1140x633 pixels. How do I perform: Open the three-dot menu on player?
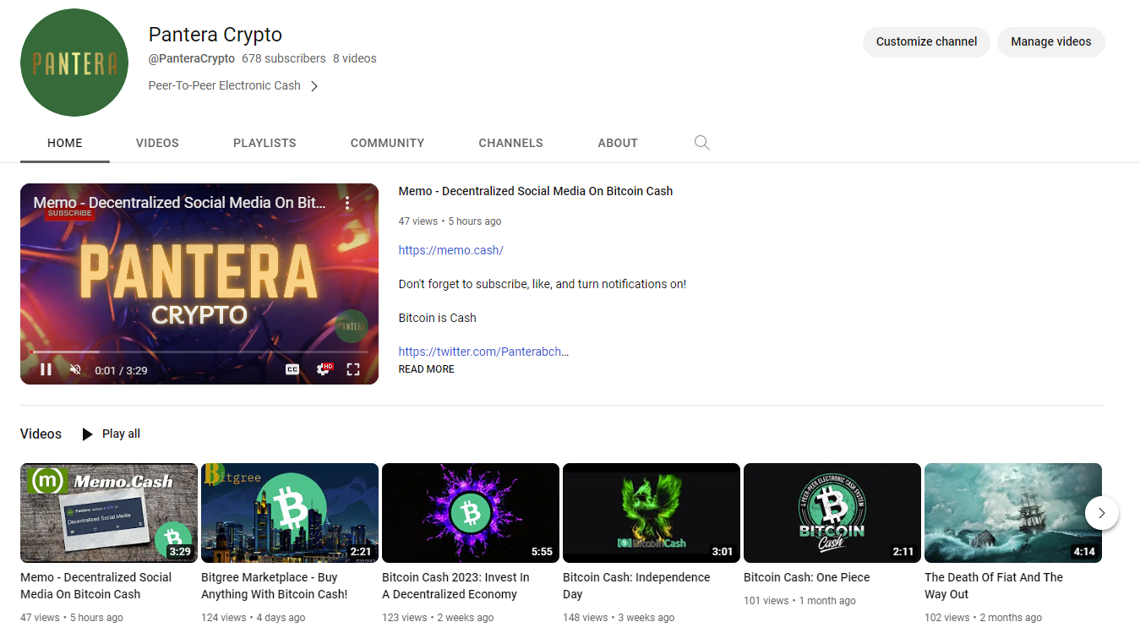(346, 203)
